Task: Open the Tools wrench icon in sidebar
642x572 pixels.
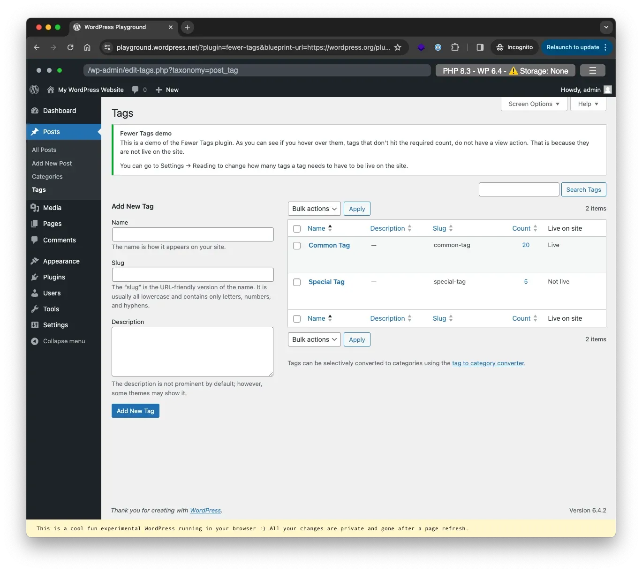Action: click(35, 309)
